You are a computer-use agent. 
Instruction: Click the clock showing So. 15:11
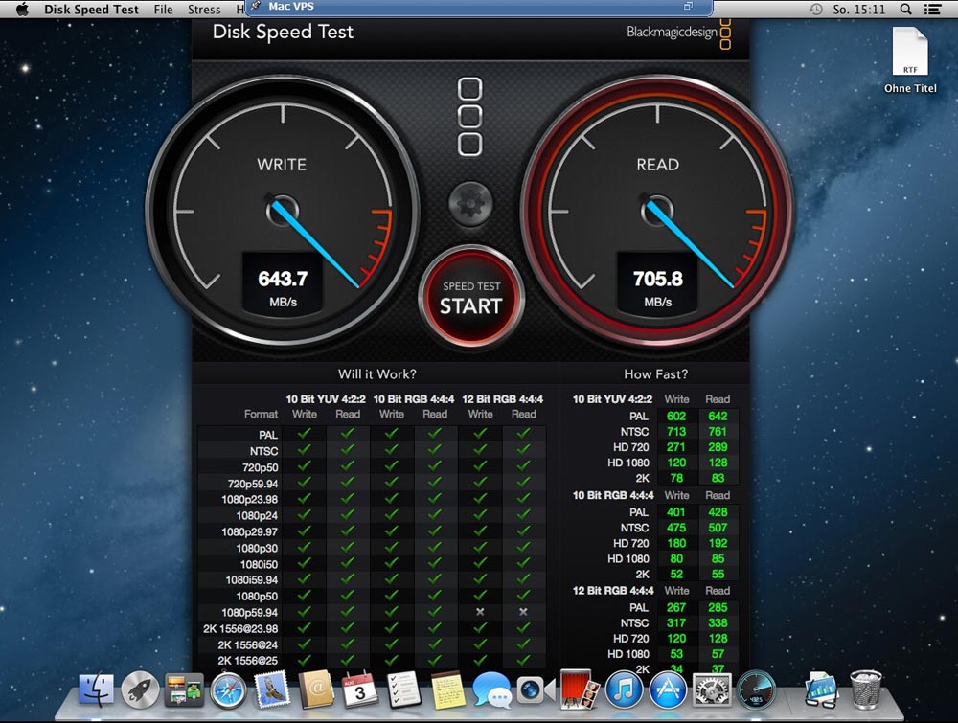tap(858, 10)
